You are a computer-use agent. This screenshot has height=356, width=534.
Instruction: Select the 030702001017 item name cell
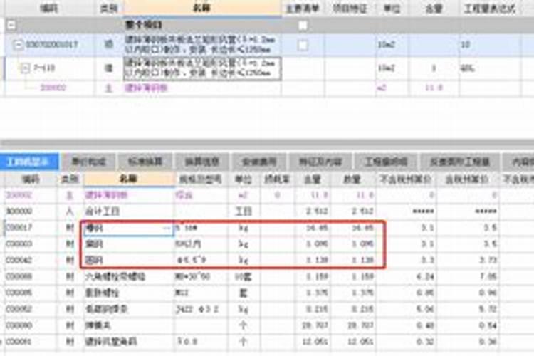tap(202, 45)
